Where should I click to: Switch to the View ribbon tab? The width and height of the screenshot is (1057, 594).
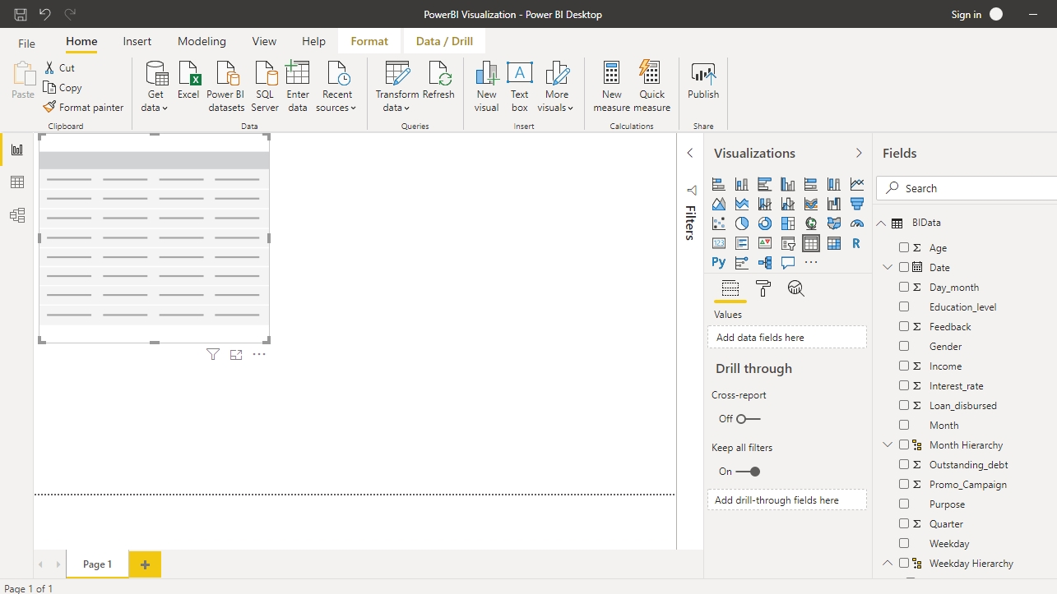click(264, 41)
